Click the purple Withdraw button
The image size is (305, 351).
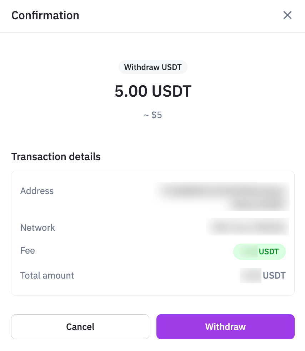225,327
